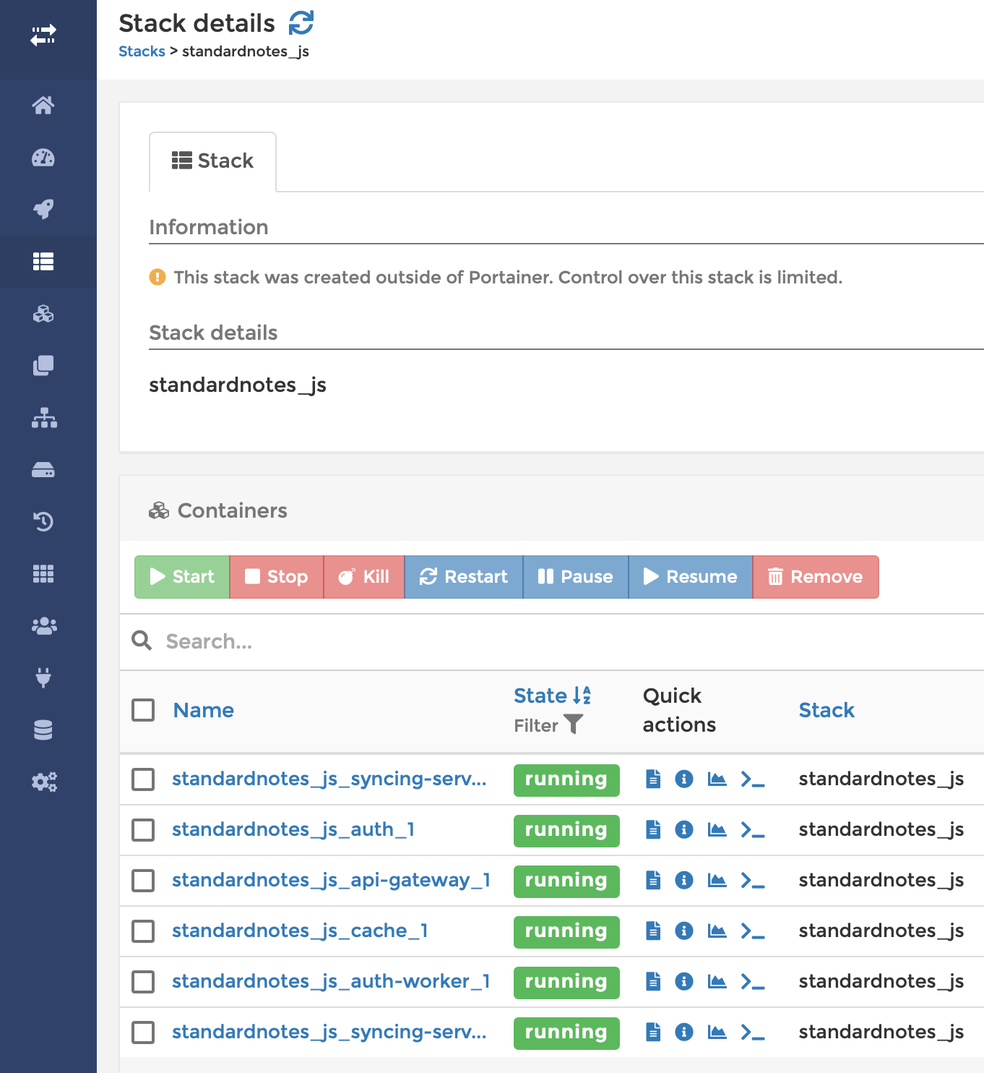The height and width of the screenshot is (1073, 984).
Task: Select the Stack tab
Action: pos(212,161)
